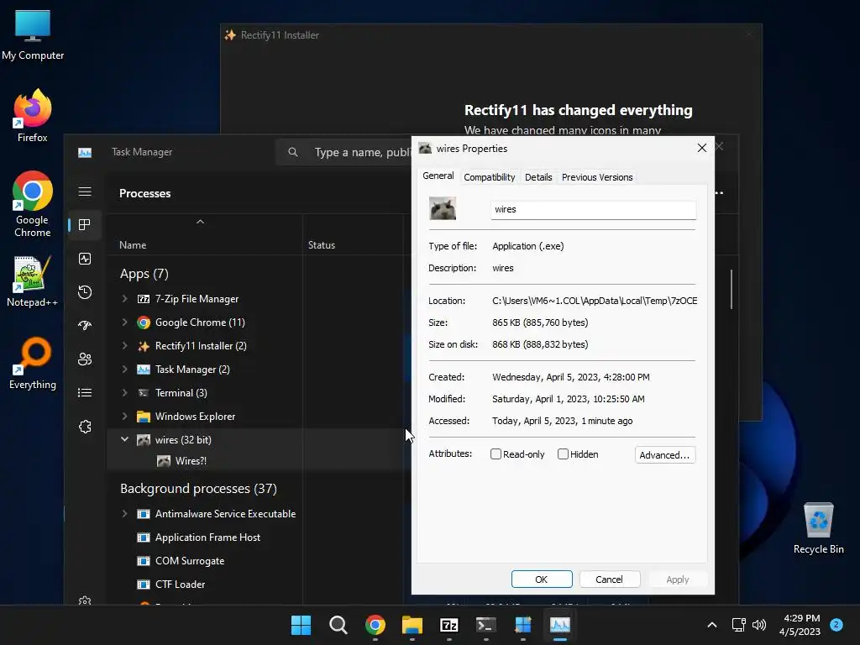Open taskbar Search magnifier
Viewport: 860px width, 645px height.
click(x=338, y=625)
